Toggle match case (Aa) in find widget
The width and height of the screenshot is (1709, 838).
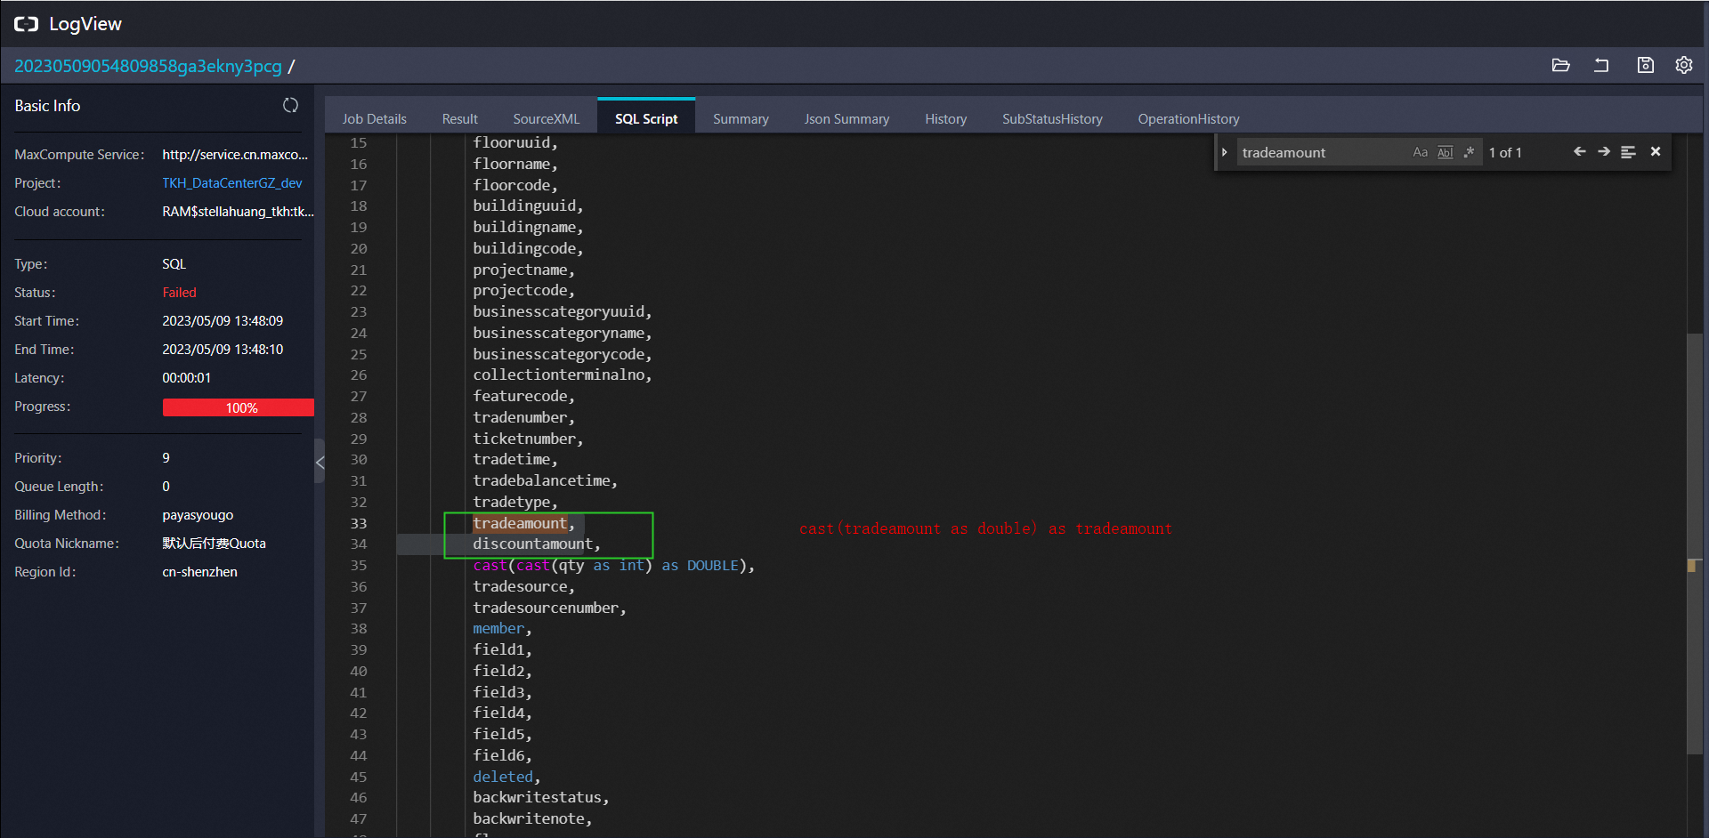click(1420, 152)
